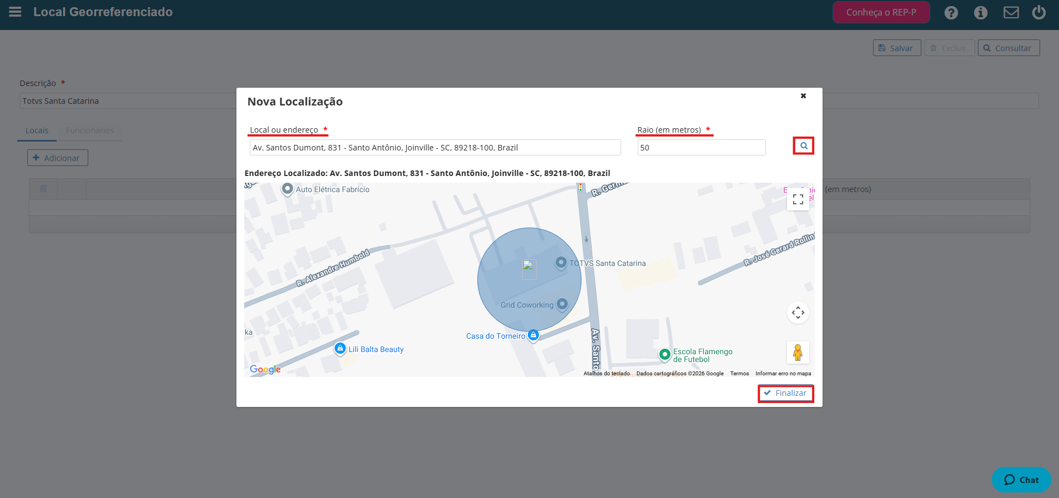Switch to the Locais tab
Viewport: 1059px width, 498px height.
coord(37,130)
